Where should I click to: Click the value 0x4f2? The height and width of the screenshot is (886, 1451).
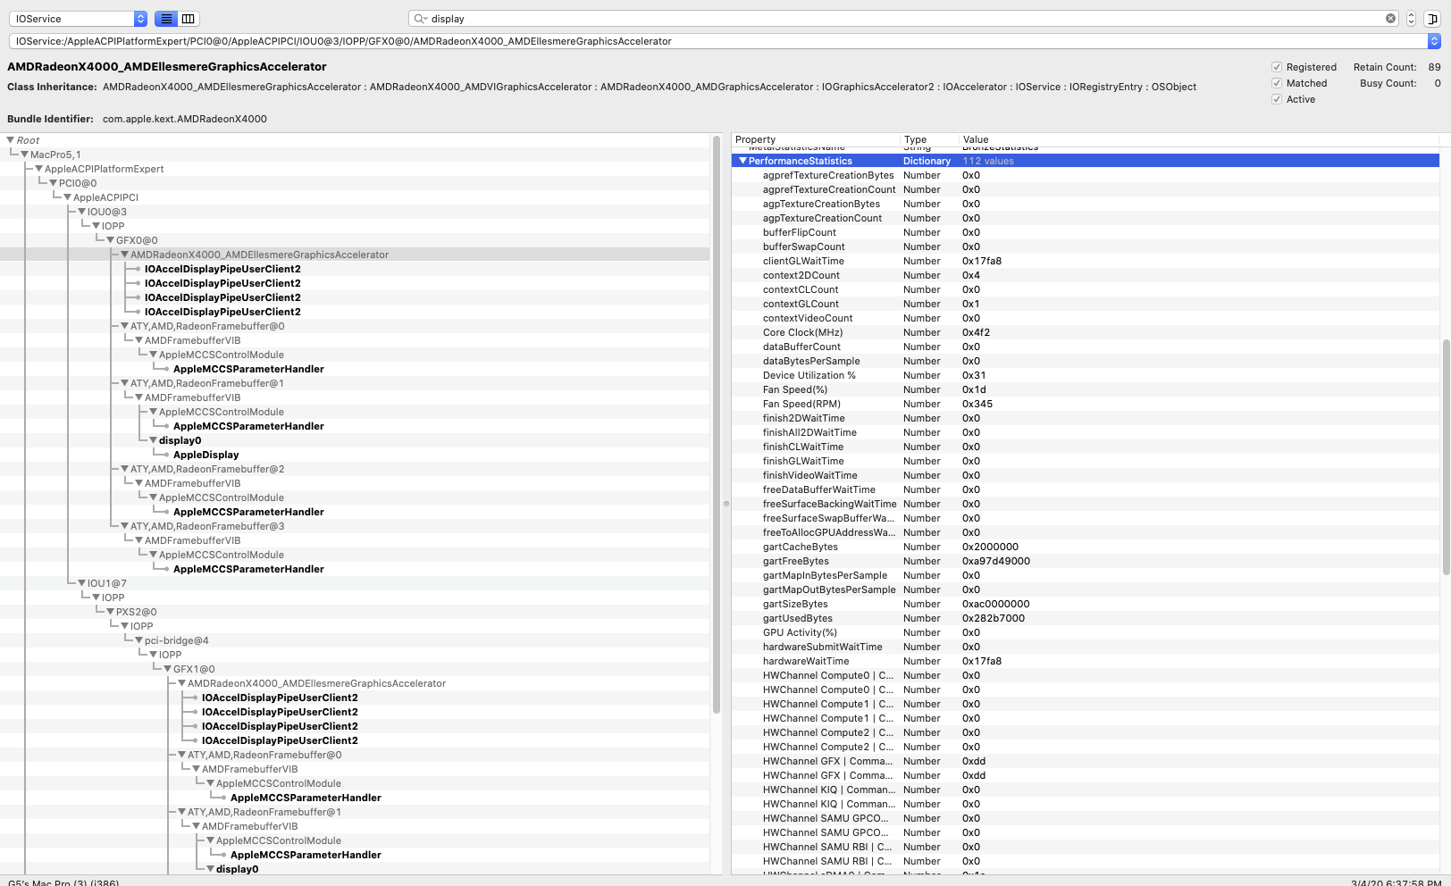click(x=976, y=332)
